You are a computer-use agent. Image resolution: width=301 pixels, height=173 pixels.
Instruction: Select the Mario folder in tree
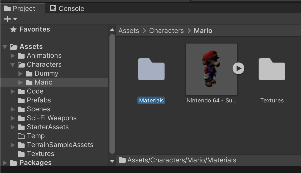(43, 82)
